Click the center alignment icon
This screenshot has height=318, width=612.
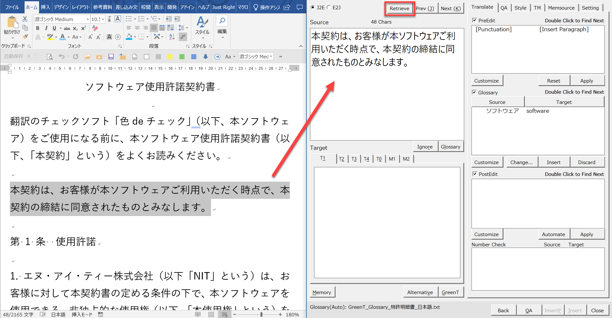[x=137, y=28]
